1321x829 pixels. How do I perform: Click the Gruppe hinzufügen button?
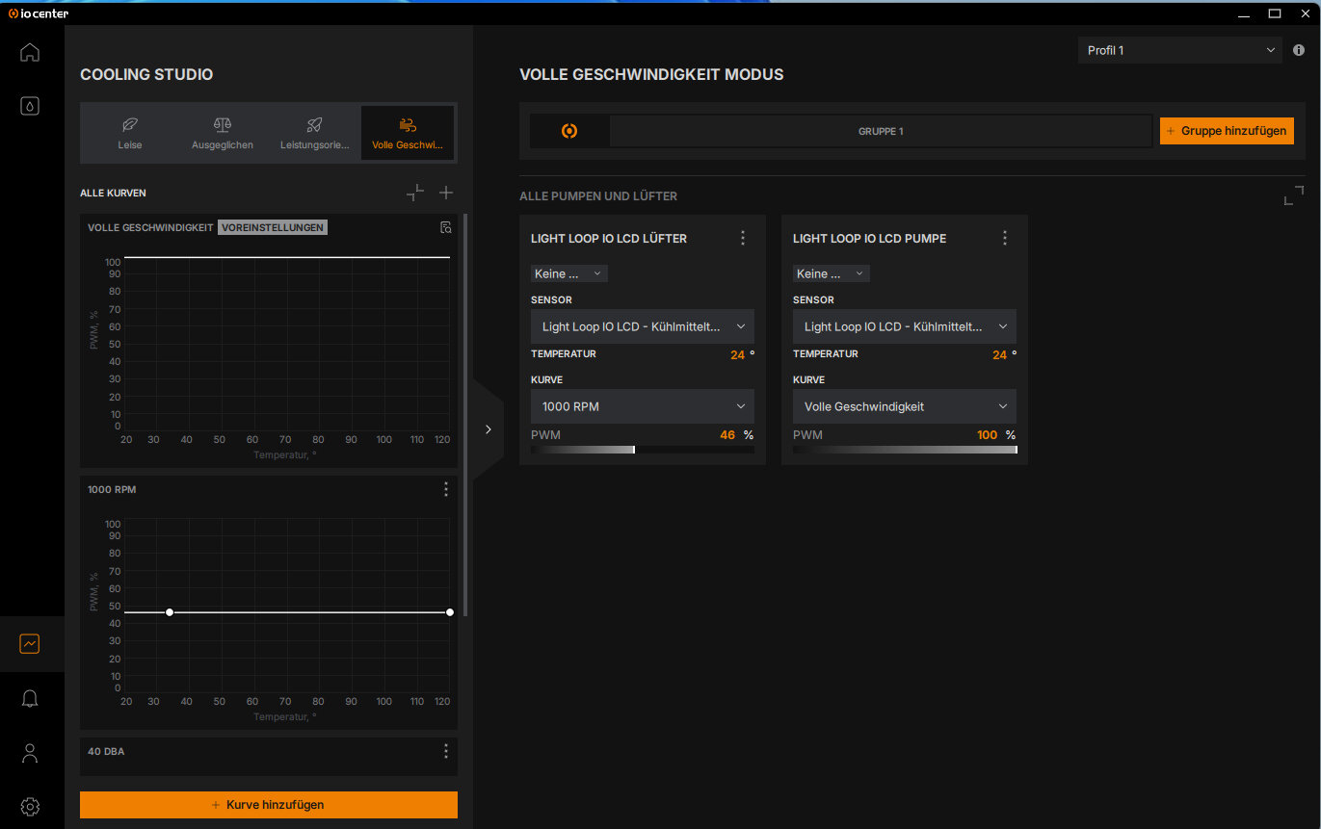[1227, 131]
